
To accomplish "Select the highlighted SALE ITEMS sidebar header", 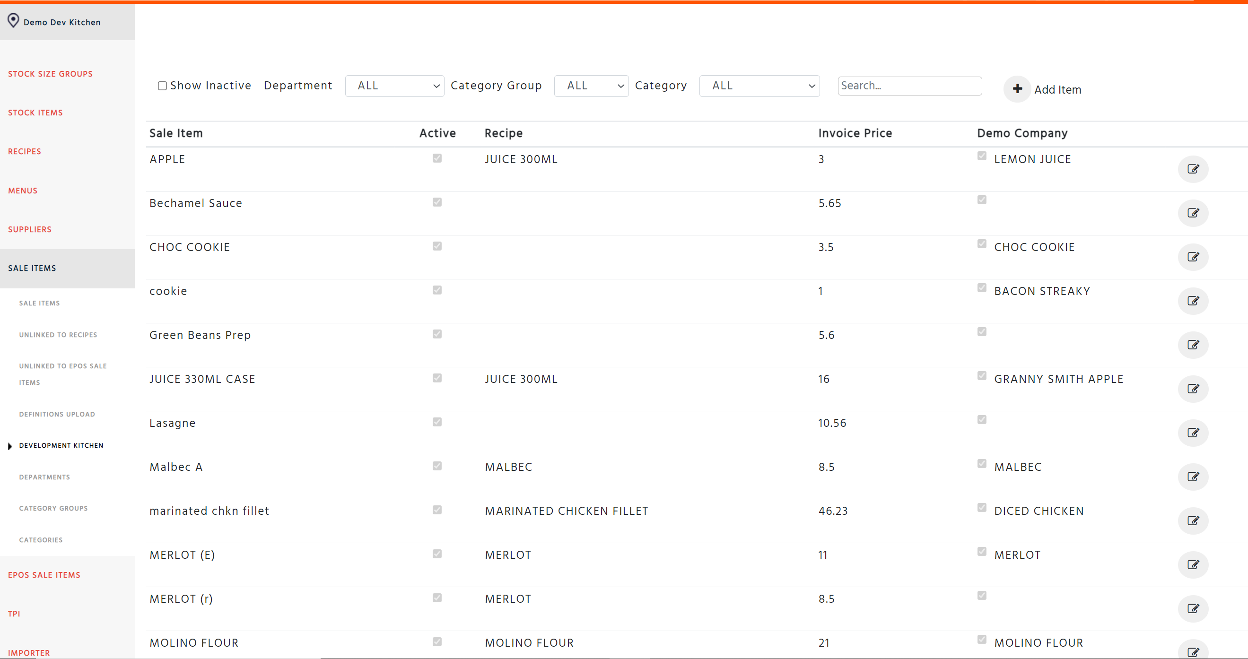I will click(67, 269).
